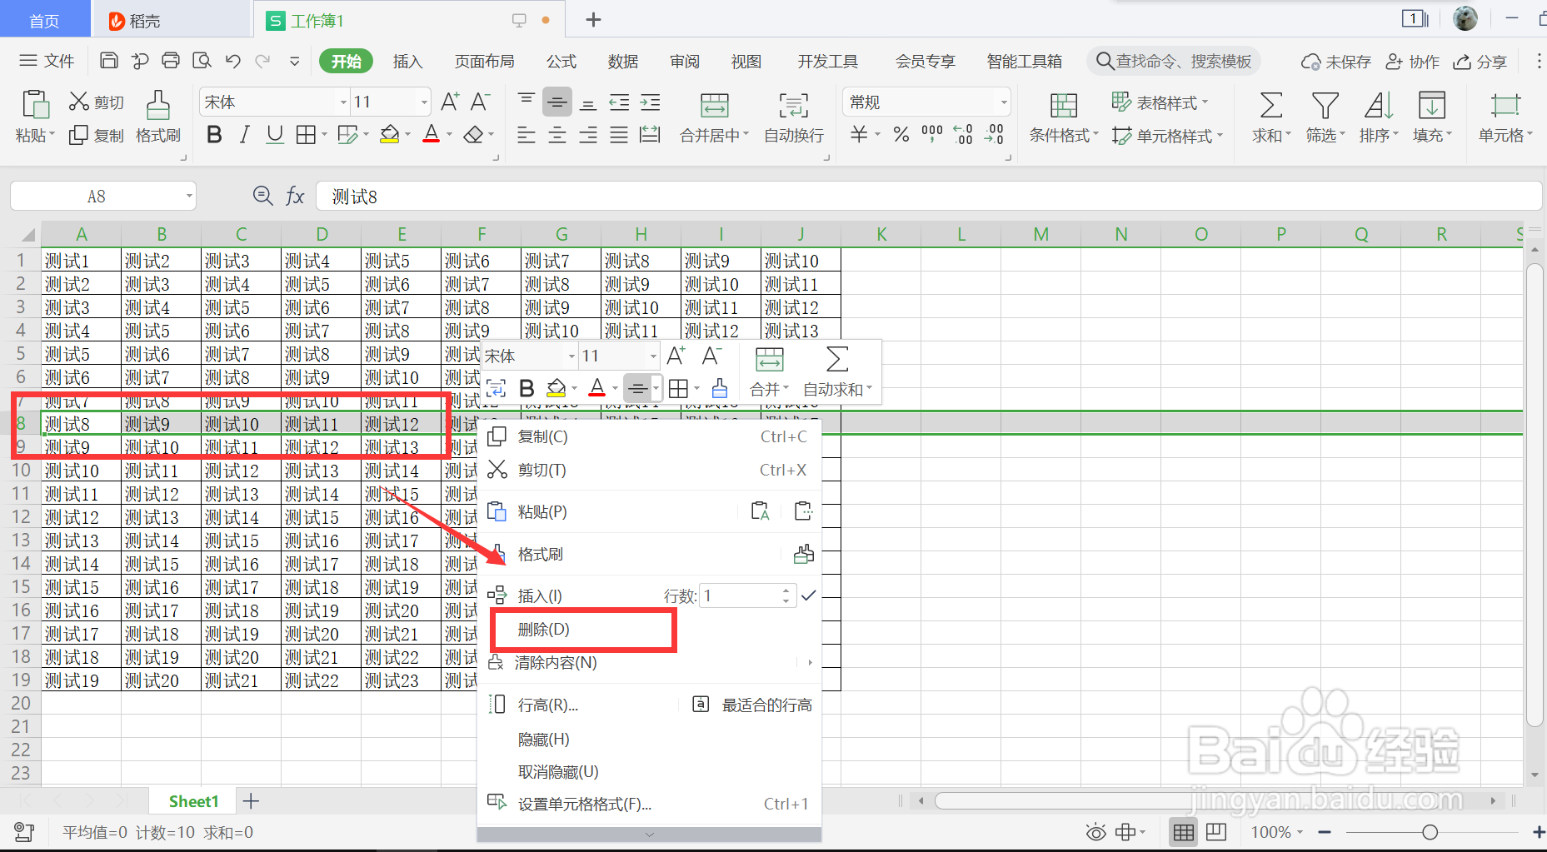Click the Fill (填充) icon
Screen dimensions: 1547x852
tap(1431, 106)
